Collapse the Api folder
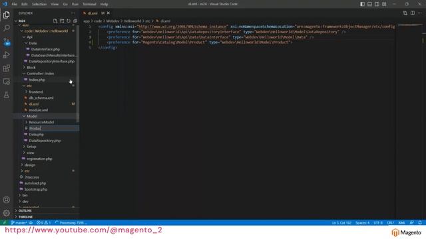The image size is (426, 239). (x=24, y=37)
